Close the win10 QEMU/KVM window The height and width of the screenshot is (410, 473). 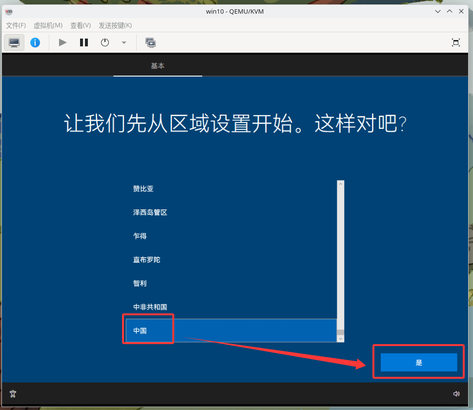tap(461, 11)
